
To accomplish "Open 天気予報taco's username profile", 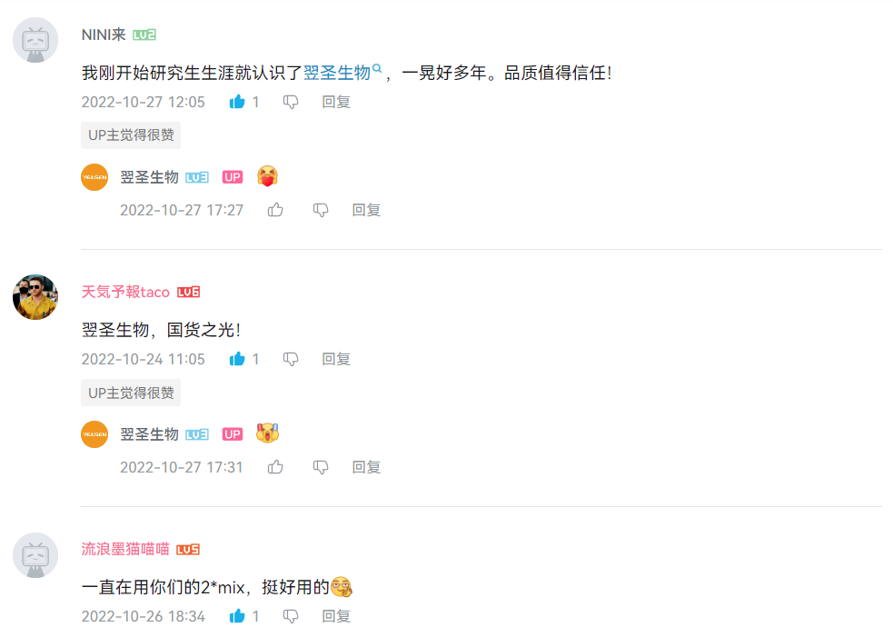I will click(x=125, y=293).
